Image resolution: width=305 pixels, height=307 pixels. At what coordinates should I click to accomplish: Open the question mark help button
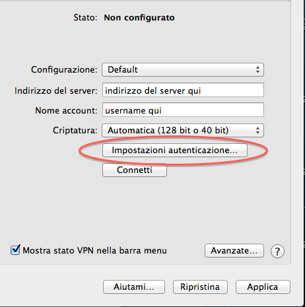[277, 251]
